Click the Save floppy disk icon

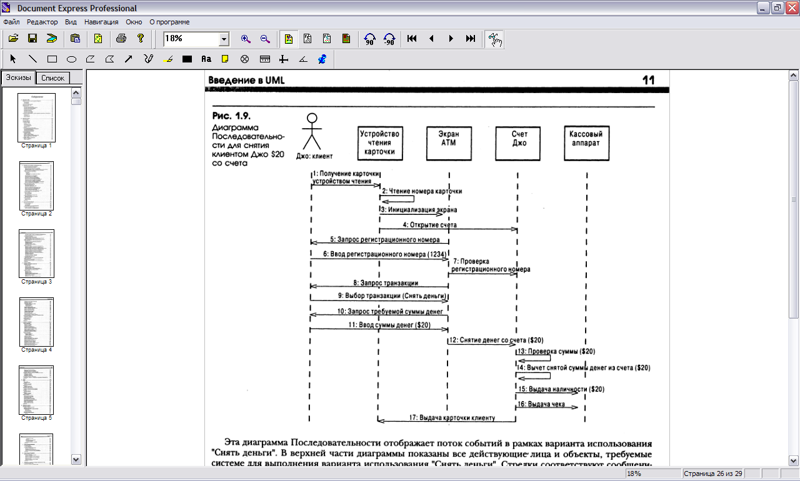pos(32,39)
